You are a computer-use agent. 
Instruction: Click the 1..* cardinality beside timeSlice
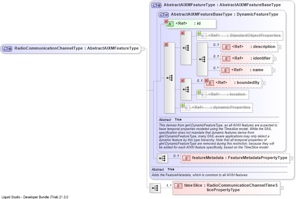[x=169, y=186]
